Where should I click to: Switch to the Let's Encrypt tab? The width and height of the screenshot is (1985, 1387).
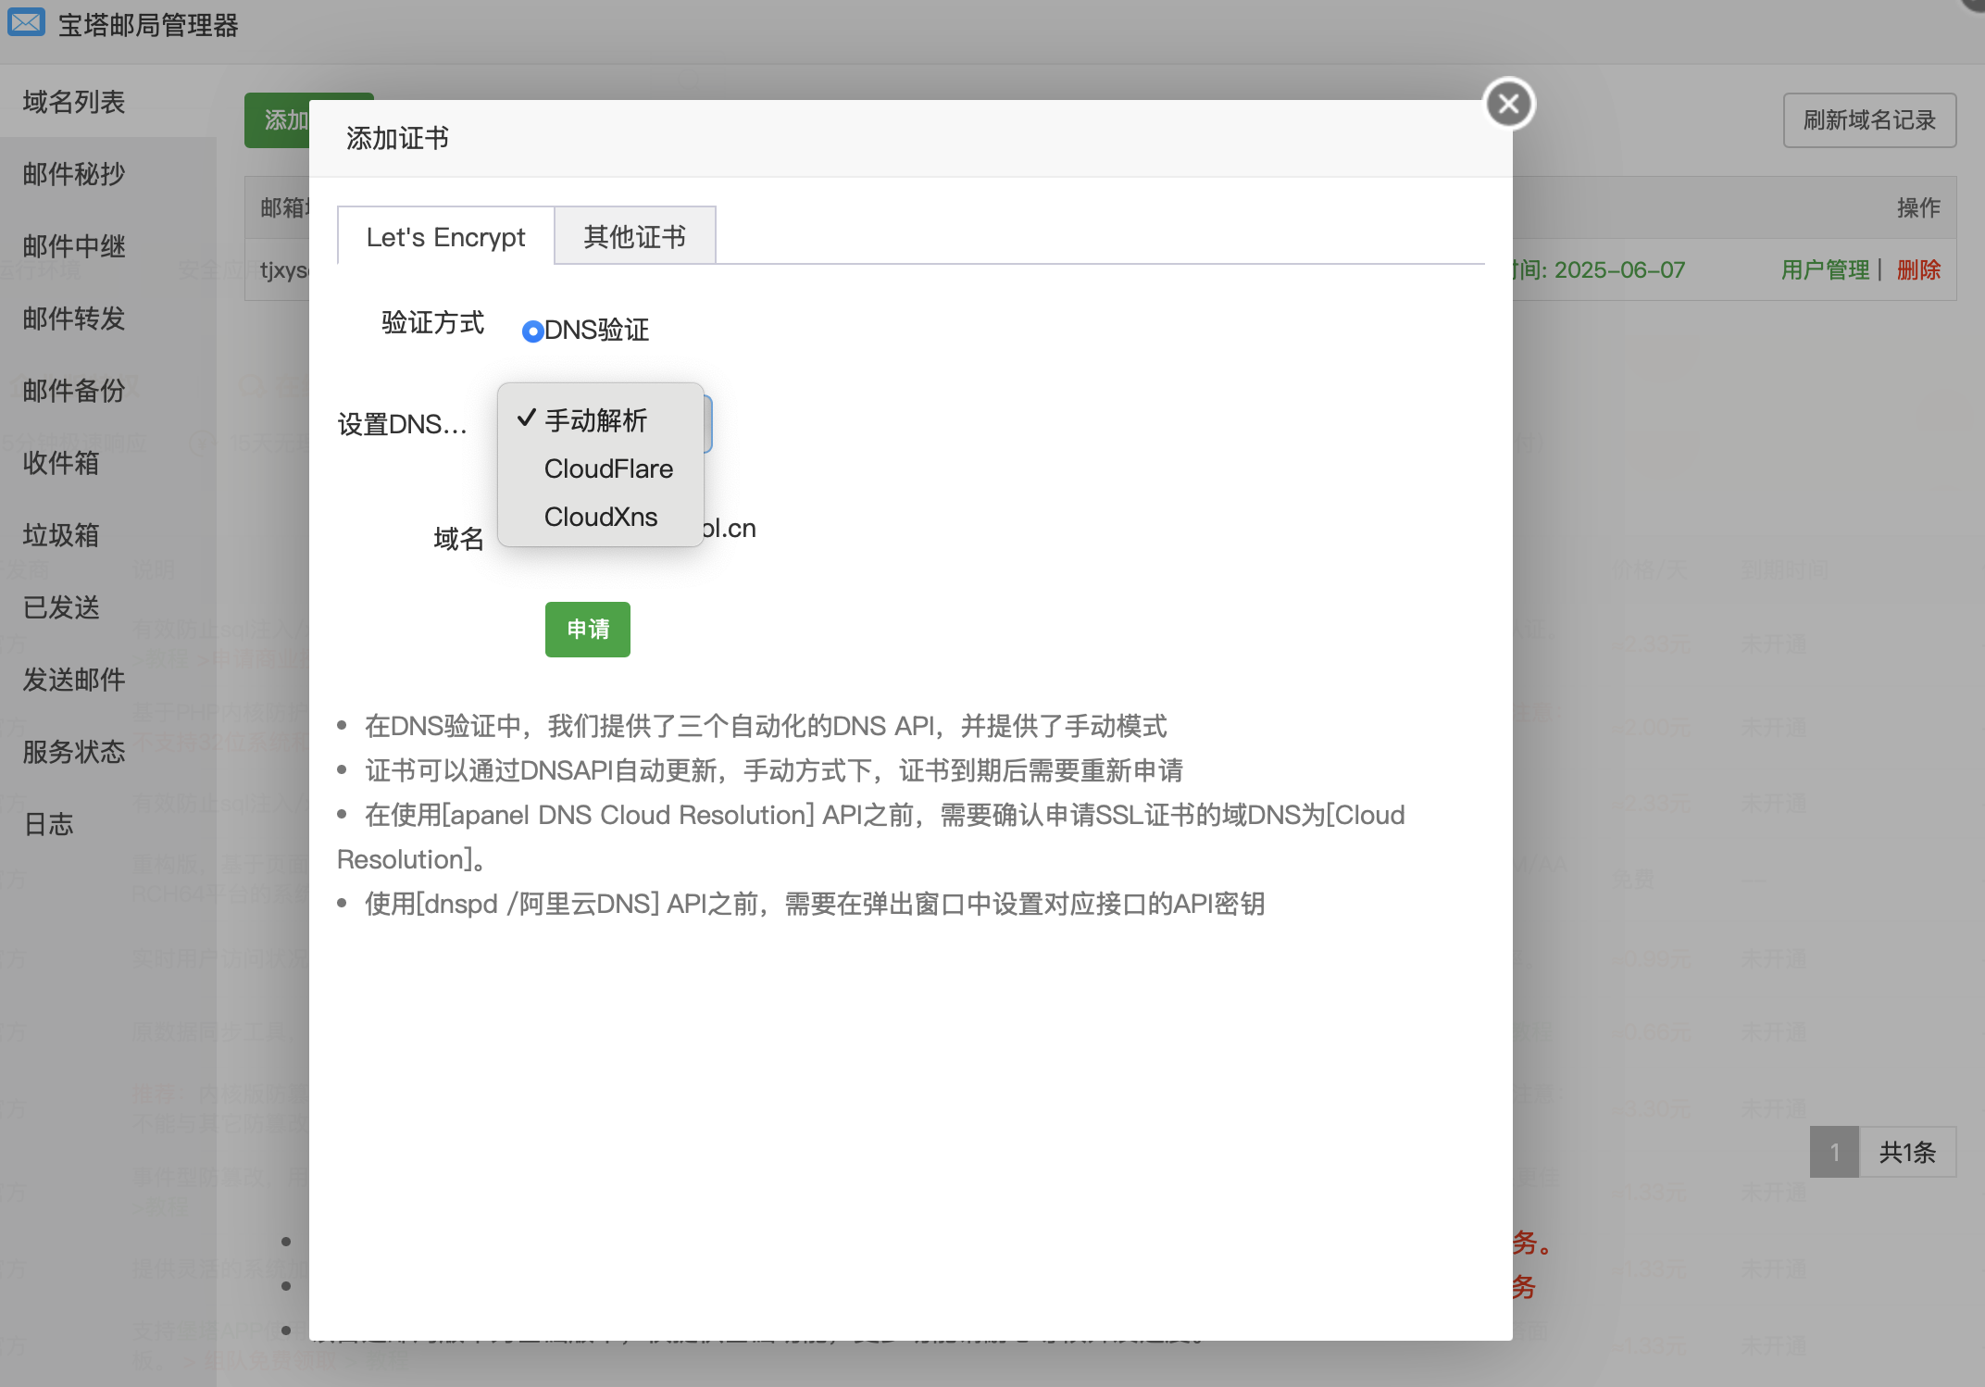pyautogui.click(x=445, y=236)
